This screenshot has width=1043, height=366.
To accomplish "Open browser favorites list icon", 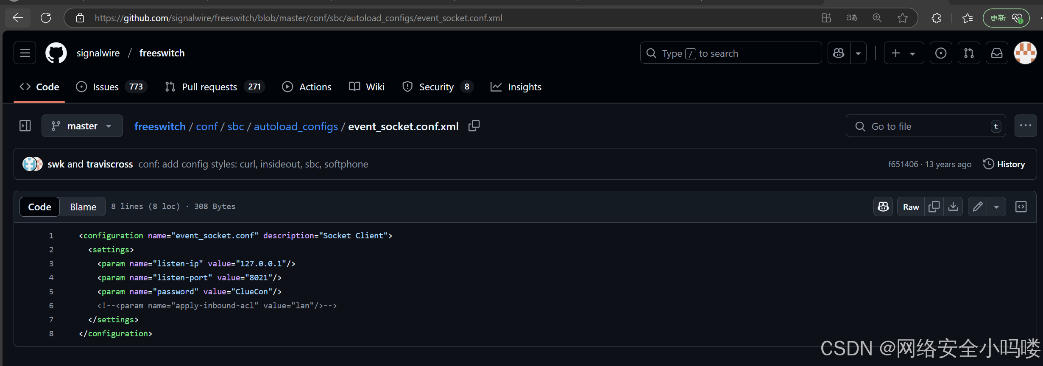I will point(968,18).
